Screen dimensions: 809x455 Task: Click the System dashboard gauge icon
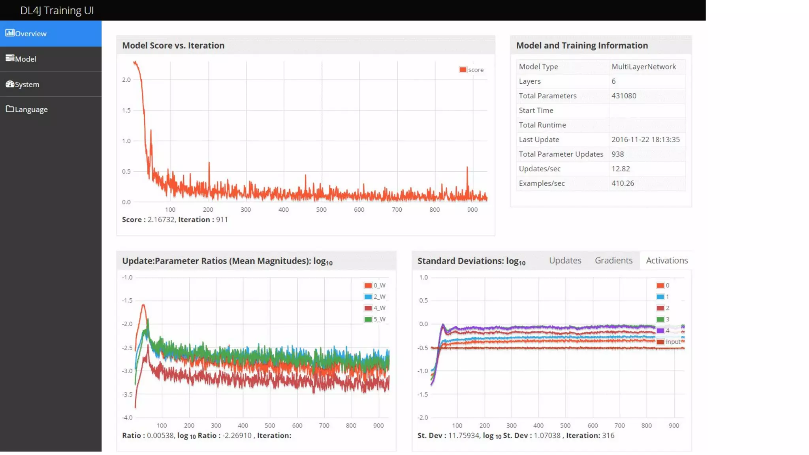click(9, 84)
